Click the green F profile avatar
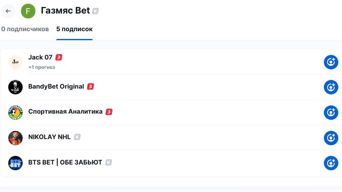 point(28,11)
